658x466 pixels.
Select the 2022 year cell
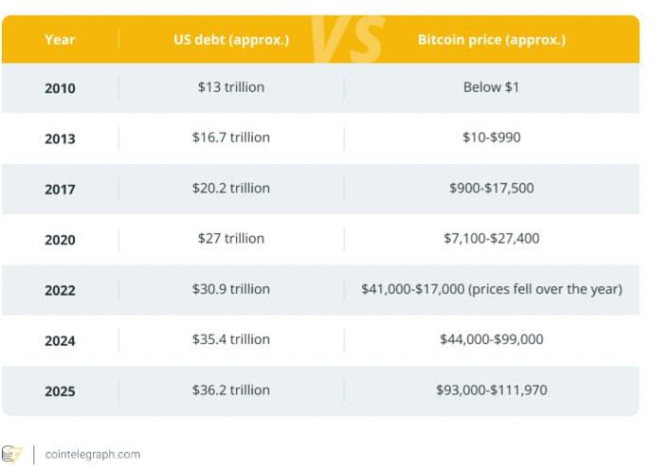click(x=60, y=290)
